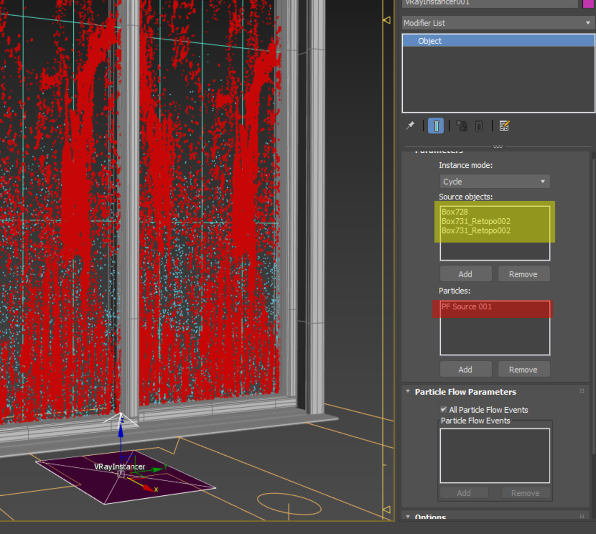This screenshot has width=596, height=534.
Task: Toggle All Particle Flow Events checkbox
Action: click(444, 409)
